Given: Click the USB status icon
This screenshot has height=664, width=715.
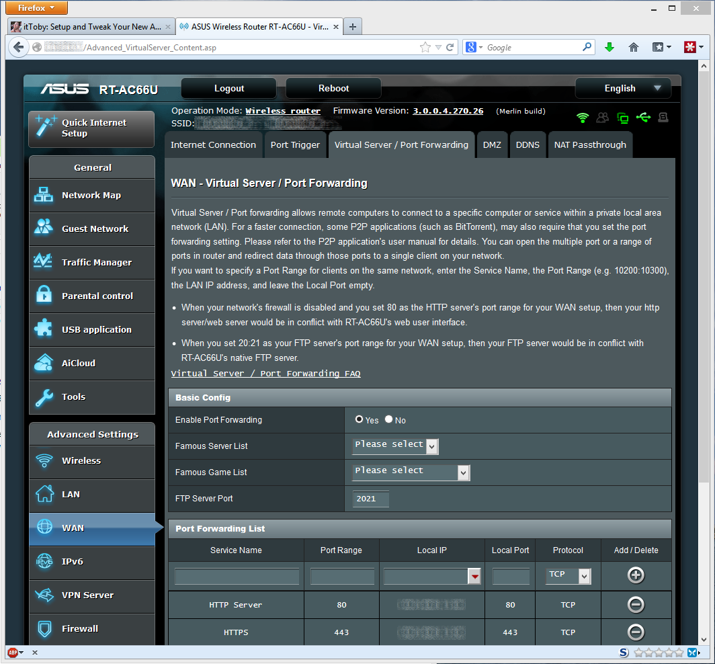Looking at the screenshot, I should click(x=643, y=118).
